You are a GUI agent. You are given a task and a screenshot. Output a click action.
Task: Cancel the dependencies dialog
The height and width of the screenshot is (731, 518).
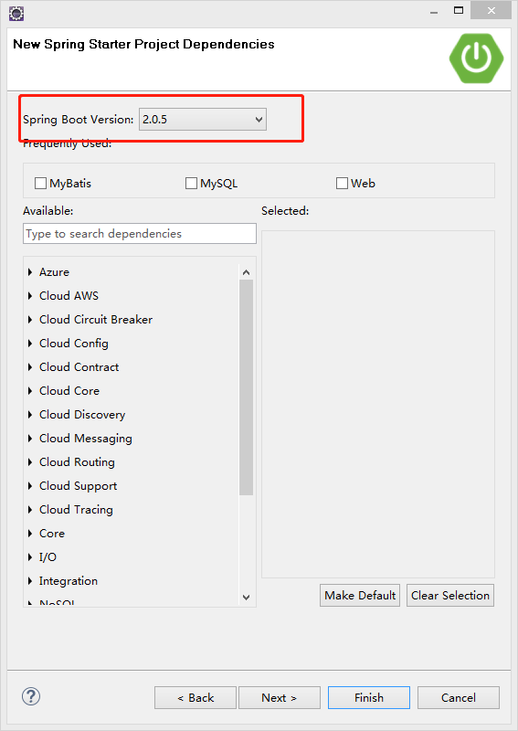459,698
